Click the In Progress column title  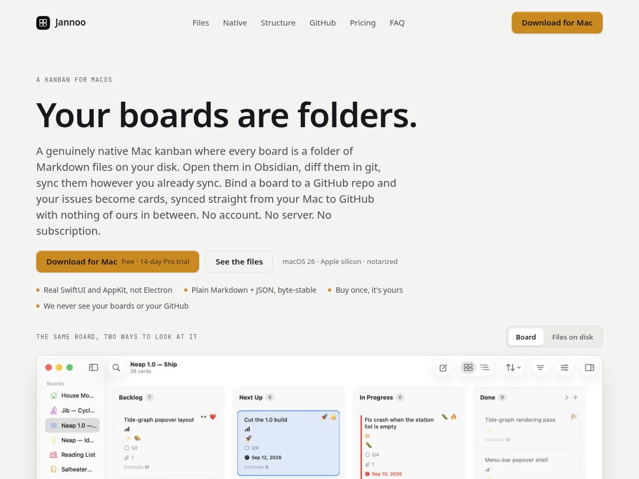[x=376, y=398]
